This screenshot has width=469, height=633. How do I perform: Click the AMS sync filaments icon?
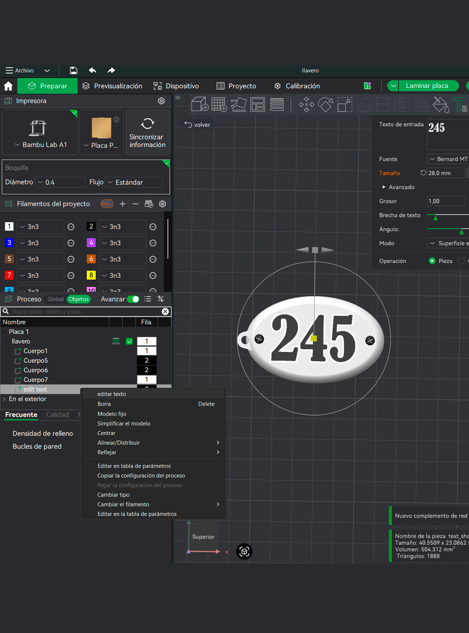tap(149, 204)
